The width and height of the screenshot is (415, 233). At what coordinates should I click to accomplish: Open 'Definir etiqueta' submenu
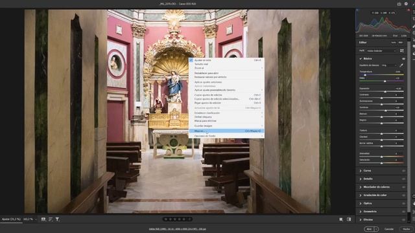[226, 116]
